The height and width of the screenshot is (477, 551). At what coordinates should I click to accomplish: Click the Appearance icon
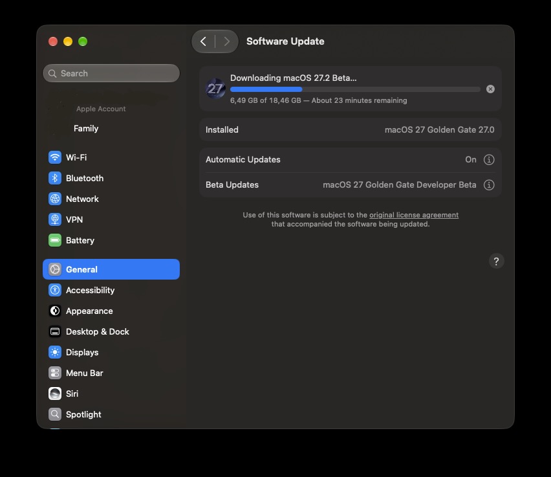[x=55, y=311]
